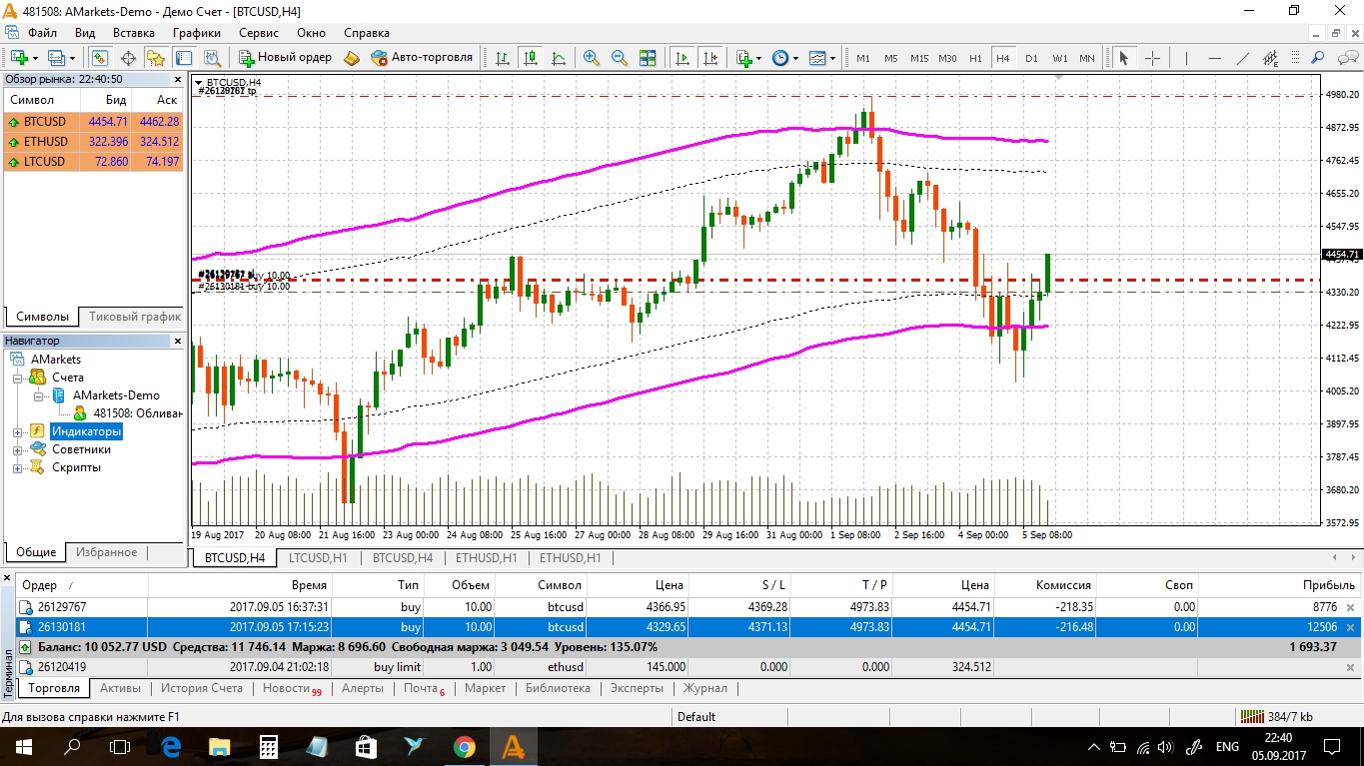Image resolution: width=1364 pixels, height=766 pixels.
Task: Open the Избранное tab in Navigator
Action: click(107, 552)
